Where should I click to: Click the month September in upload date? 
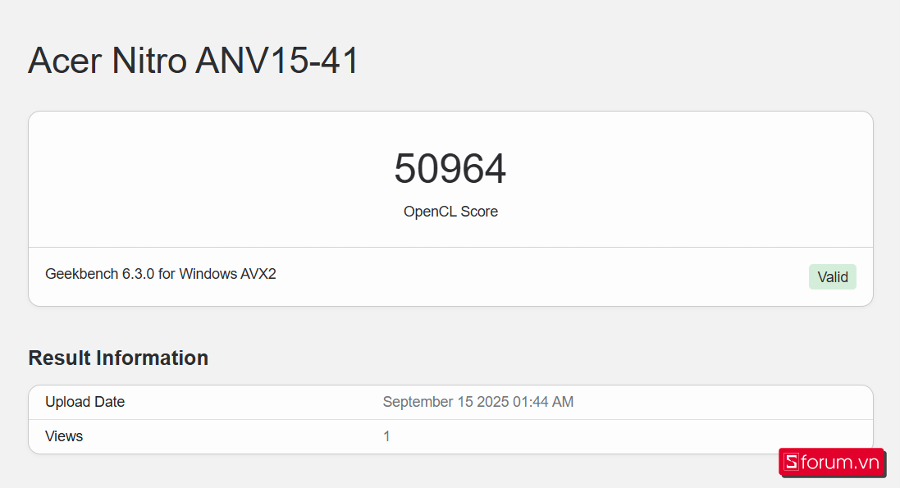coord(418,402)
